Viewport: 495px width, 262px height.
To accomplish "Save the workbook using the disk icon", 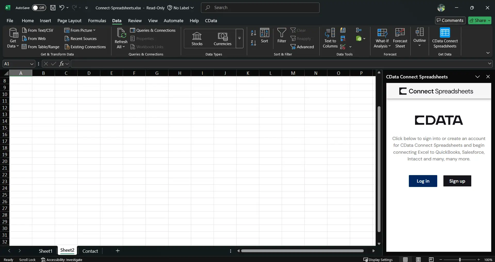I will click(x=53, y=8).
